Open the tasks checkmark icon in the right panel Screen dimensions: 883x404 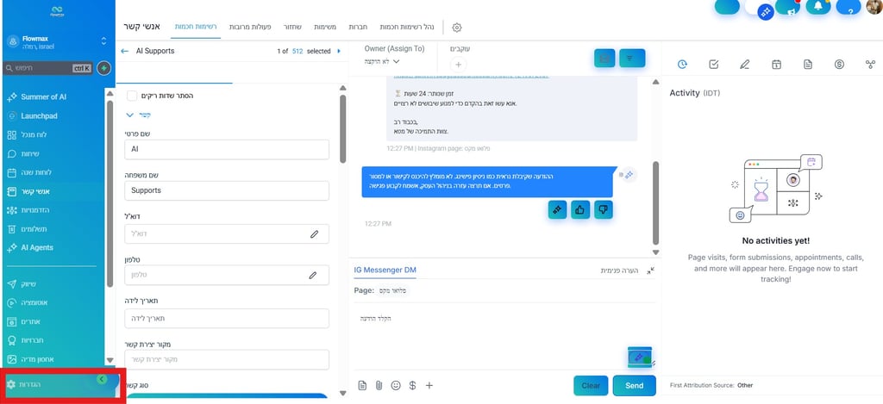(713, 64)
